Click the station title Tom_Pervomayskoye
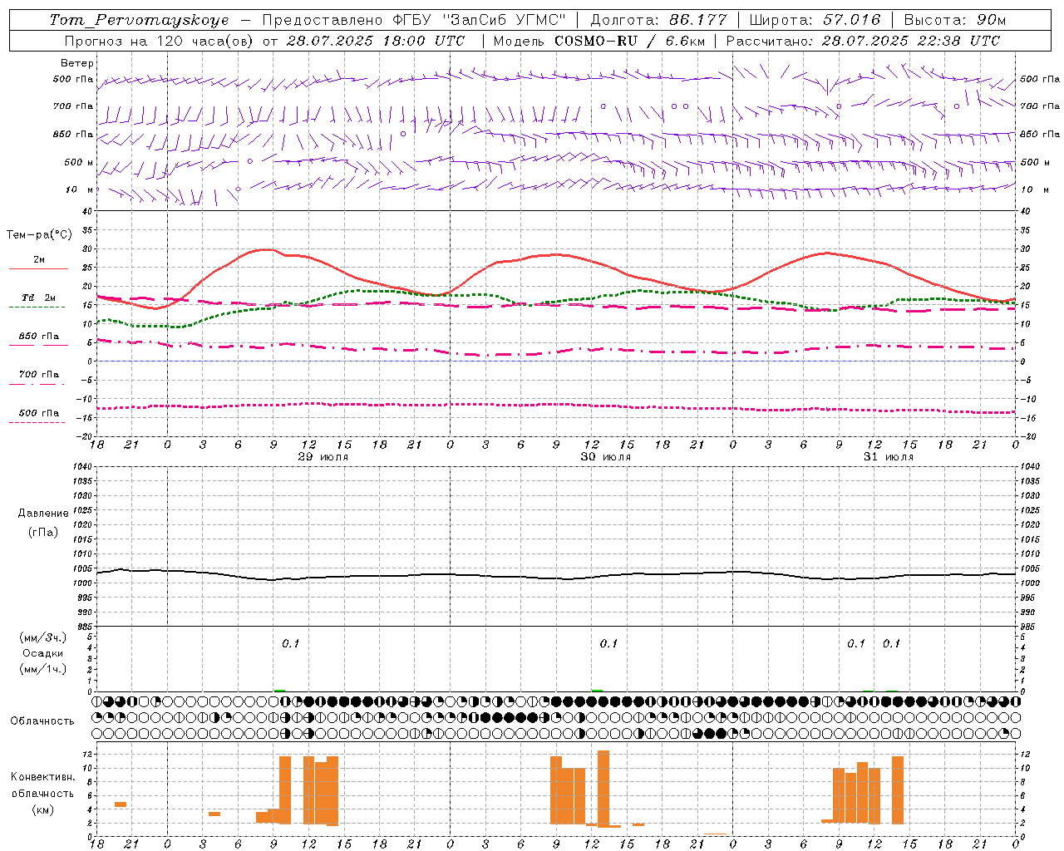 click(139, 20)
